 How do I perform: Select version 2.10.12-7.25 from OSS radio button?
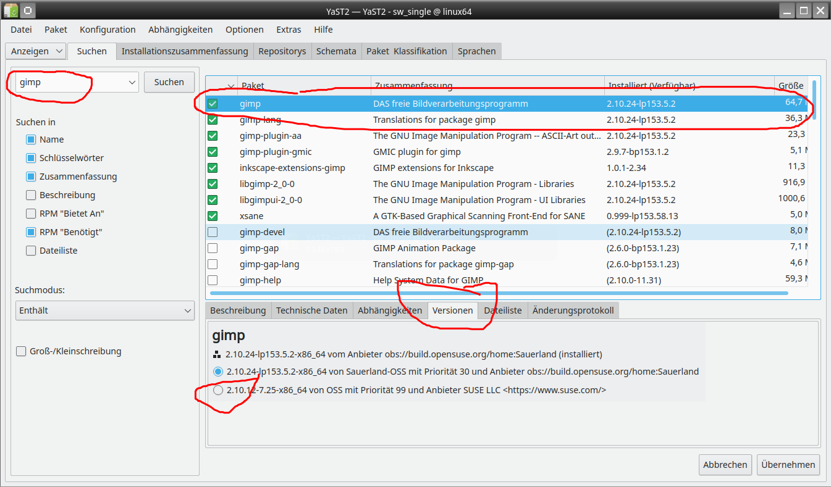pyautogui.click(x=217, y=390)
